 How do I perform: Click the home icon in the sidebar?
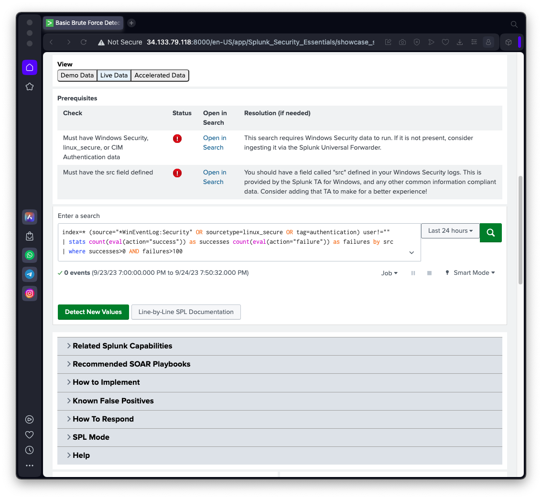30,67
